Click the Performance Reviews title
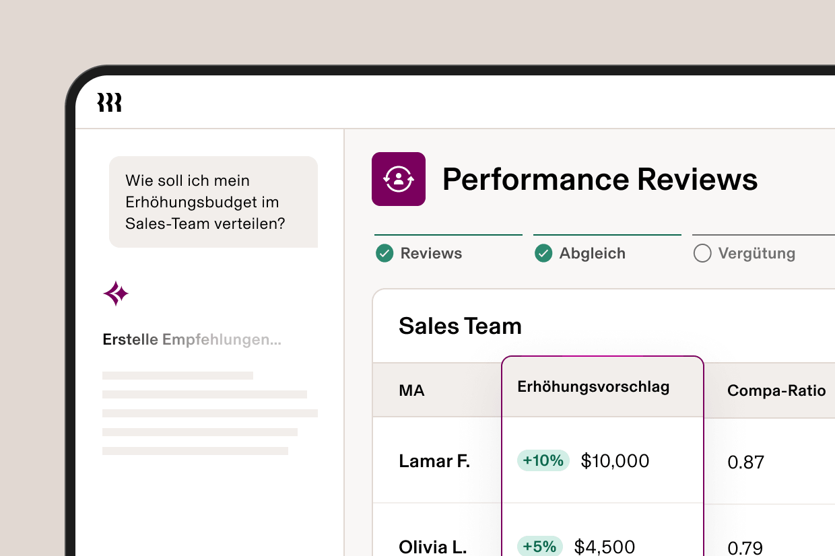This screenshot has height=556, width=835. (600, 179)
